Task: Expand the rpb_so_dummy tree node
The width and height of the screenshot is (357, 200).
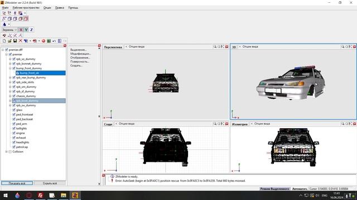Action: [10, 59]
